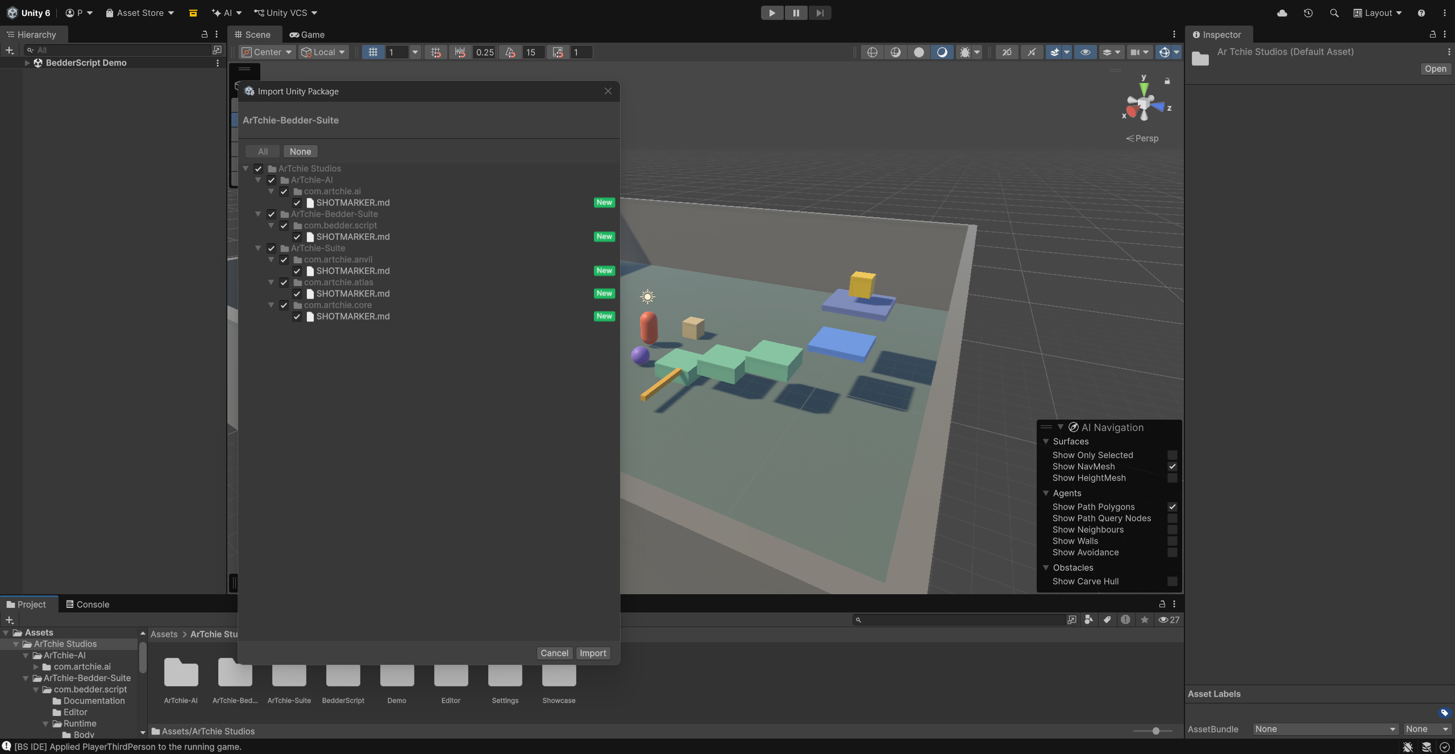This screenshot has height=754, width=1455.
Task: Open global search with the magnifier icon
Action: 1335,13
